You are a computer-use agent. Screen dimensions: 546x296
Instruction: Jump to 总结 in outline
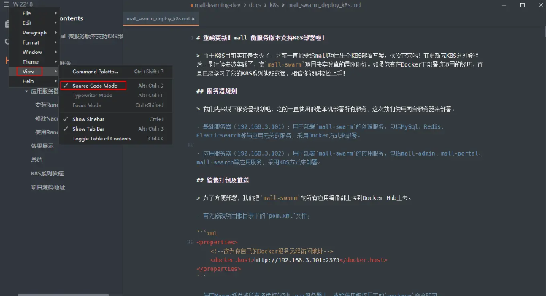[x=36, y=159]
